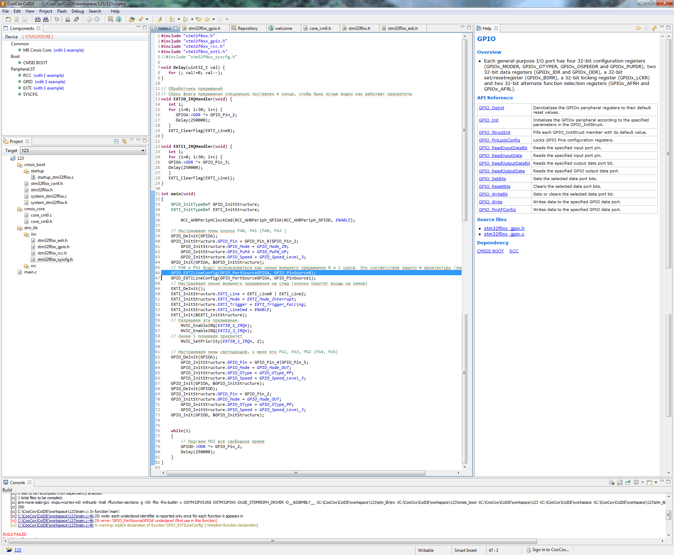Click the Rebuild project toolbar icon

click(x=46, y=19)
